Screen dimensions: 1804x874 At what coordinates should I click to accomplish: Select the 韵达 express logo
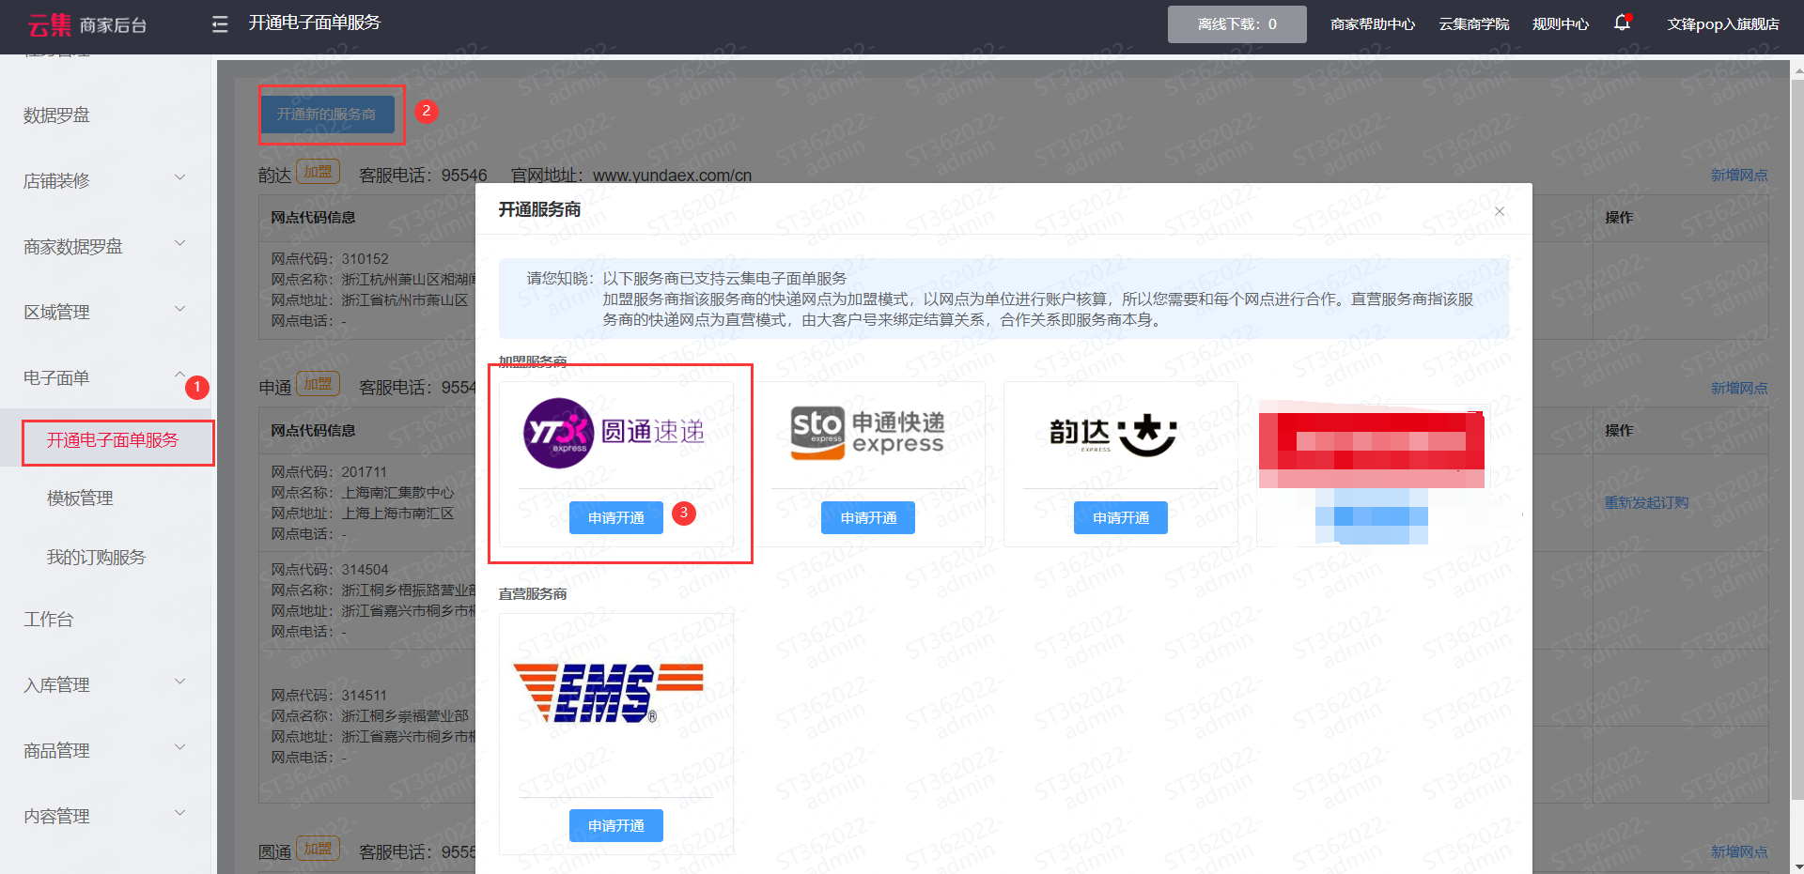tap(1113, 434)
